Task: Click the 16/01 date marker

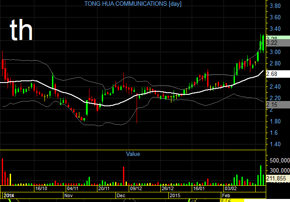Action: pos(199,188)
